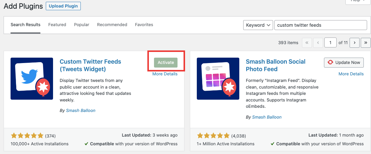371x154 pixels.
Task: Jump to the last results page arrow
Action: pos(365,43)
